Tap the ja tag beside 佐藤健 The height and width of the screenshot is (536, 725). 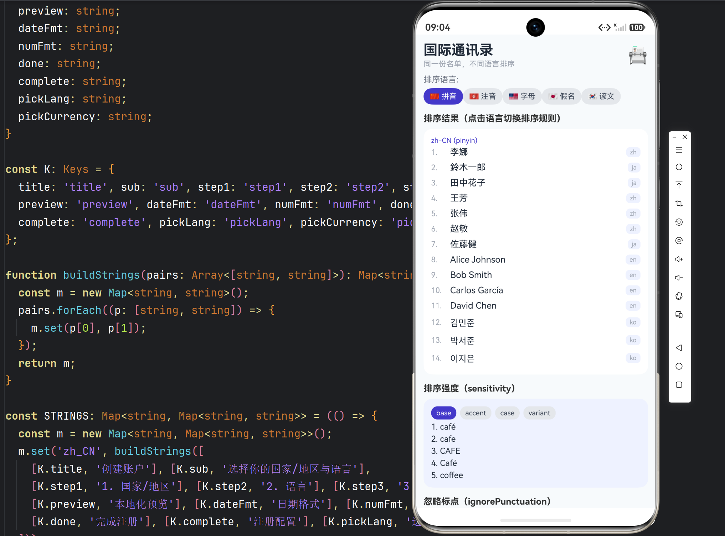click(633, 244)
